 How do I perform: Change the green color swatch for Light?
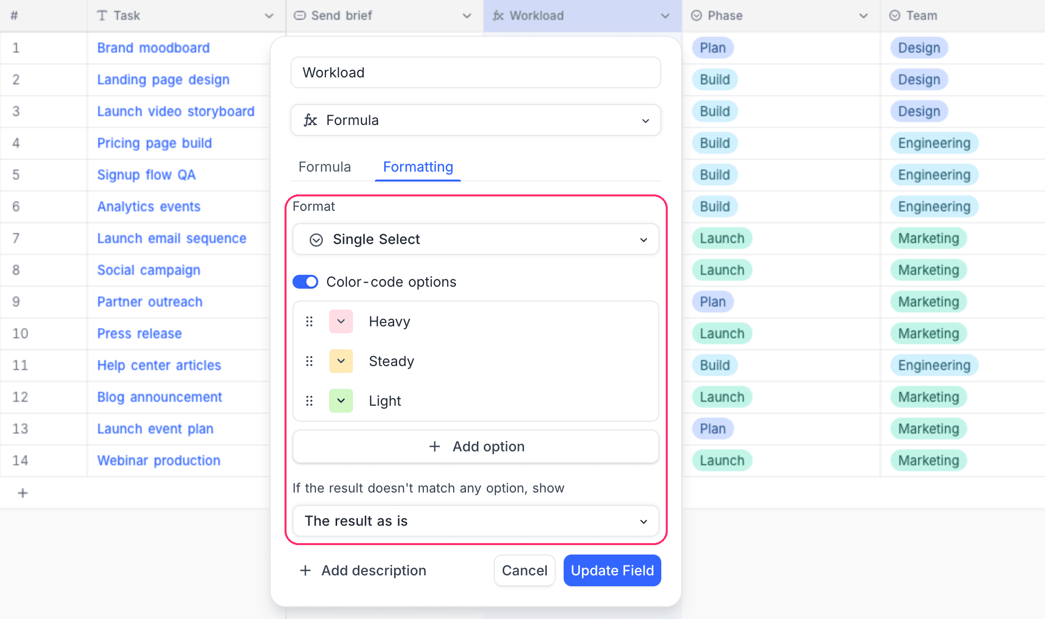click(341, 401)
